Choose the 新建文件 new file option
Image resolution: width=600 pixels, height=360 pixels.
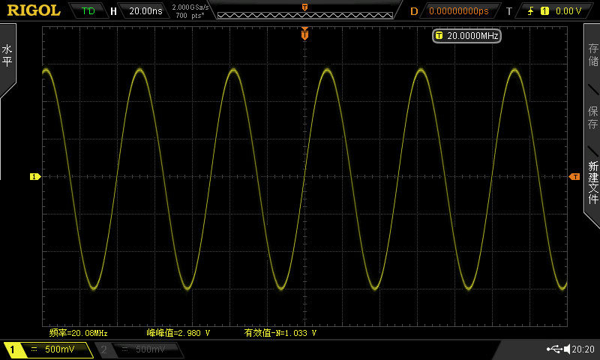tap(592, 182)
